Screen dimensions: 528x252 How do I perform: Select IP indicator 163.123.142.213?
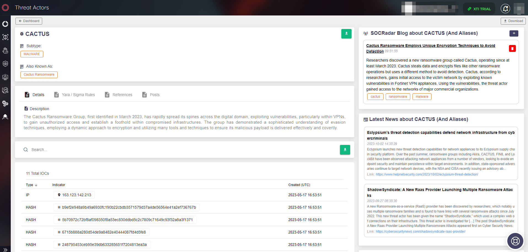tap(74, 195)
